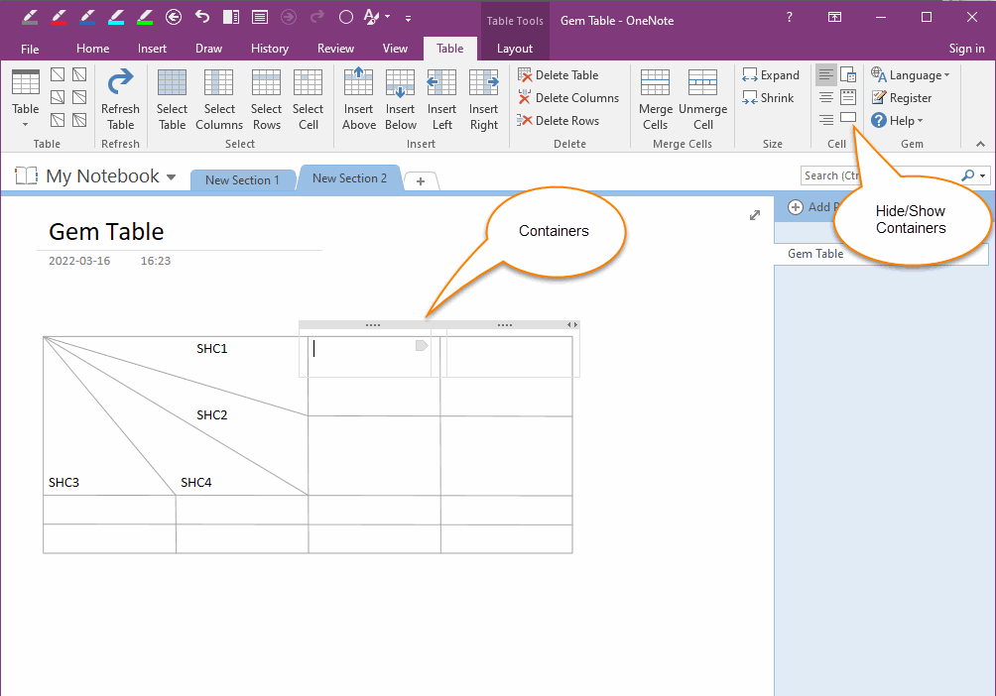996x696 pixels.
Task: Open the Language dropdown
Action: click(x=911, y=75)
